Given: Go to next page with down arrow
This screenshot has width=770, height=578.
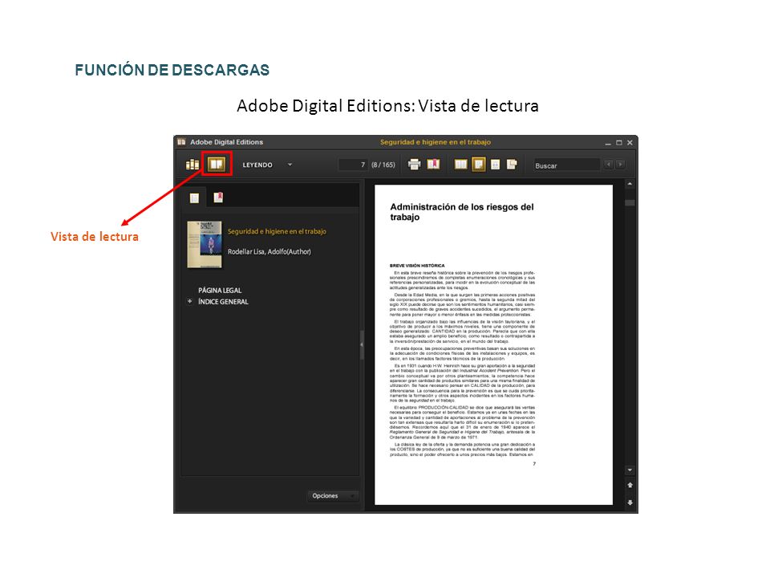Looking at the screenshot, I should 630,503.
